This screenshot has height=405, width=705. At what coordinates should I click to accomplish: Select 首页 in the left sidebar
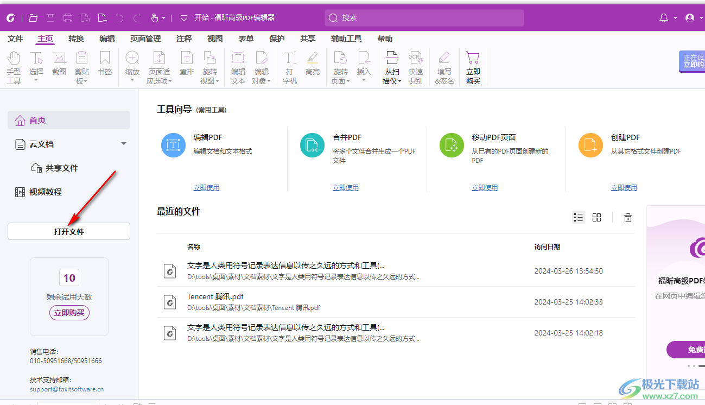pyautogui.click(x=69, y=120)
